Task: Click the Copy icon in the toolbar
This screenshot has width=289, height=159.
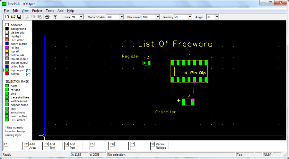Action: pos(33,17)
